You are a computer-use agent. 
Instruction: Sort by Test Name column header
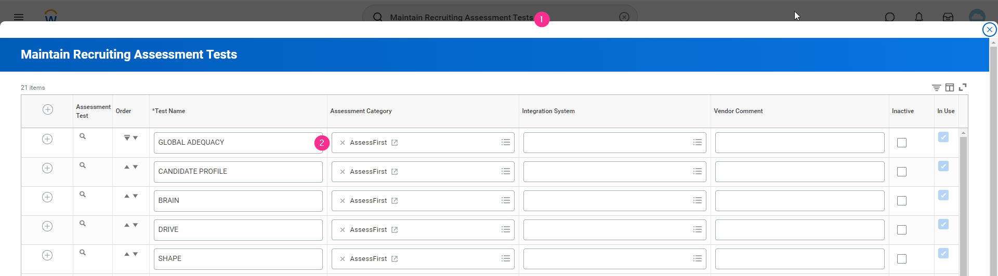[x=170, y=111]
